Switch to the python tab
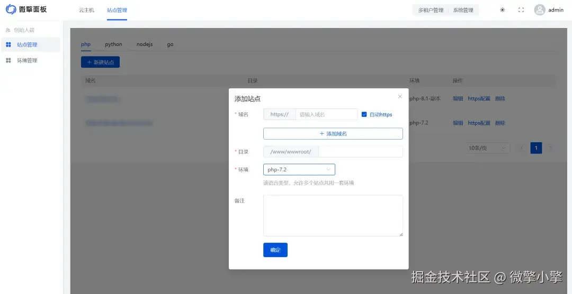The height and width of the screenshot is (294, 572). coord(113,44)
